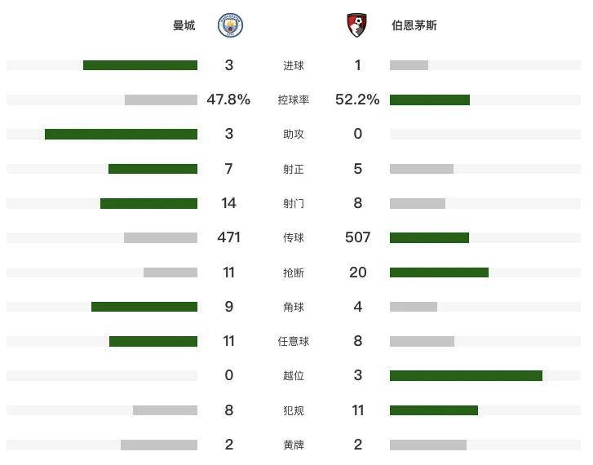The height and width of the screenshot is (465, 593).
Task: Click the 52.2% possession value
Action: click(357, 100)
